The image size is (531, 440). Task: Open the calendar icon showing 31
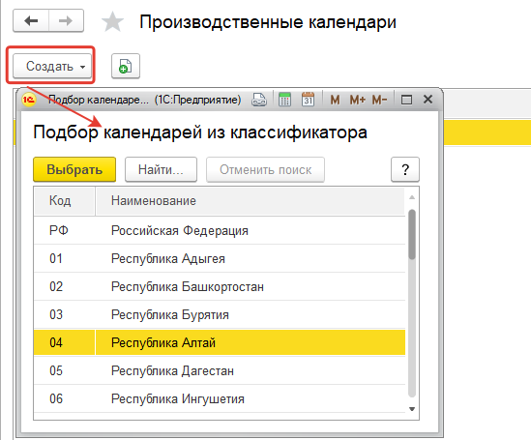(308, 100)
